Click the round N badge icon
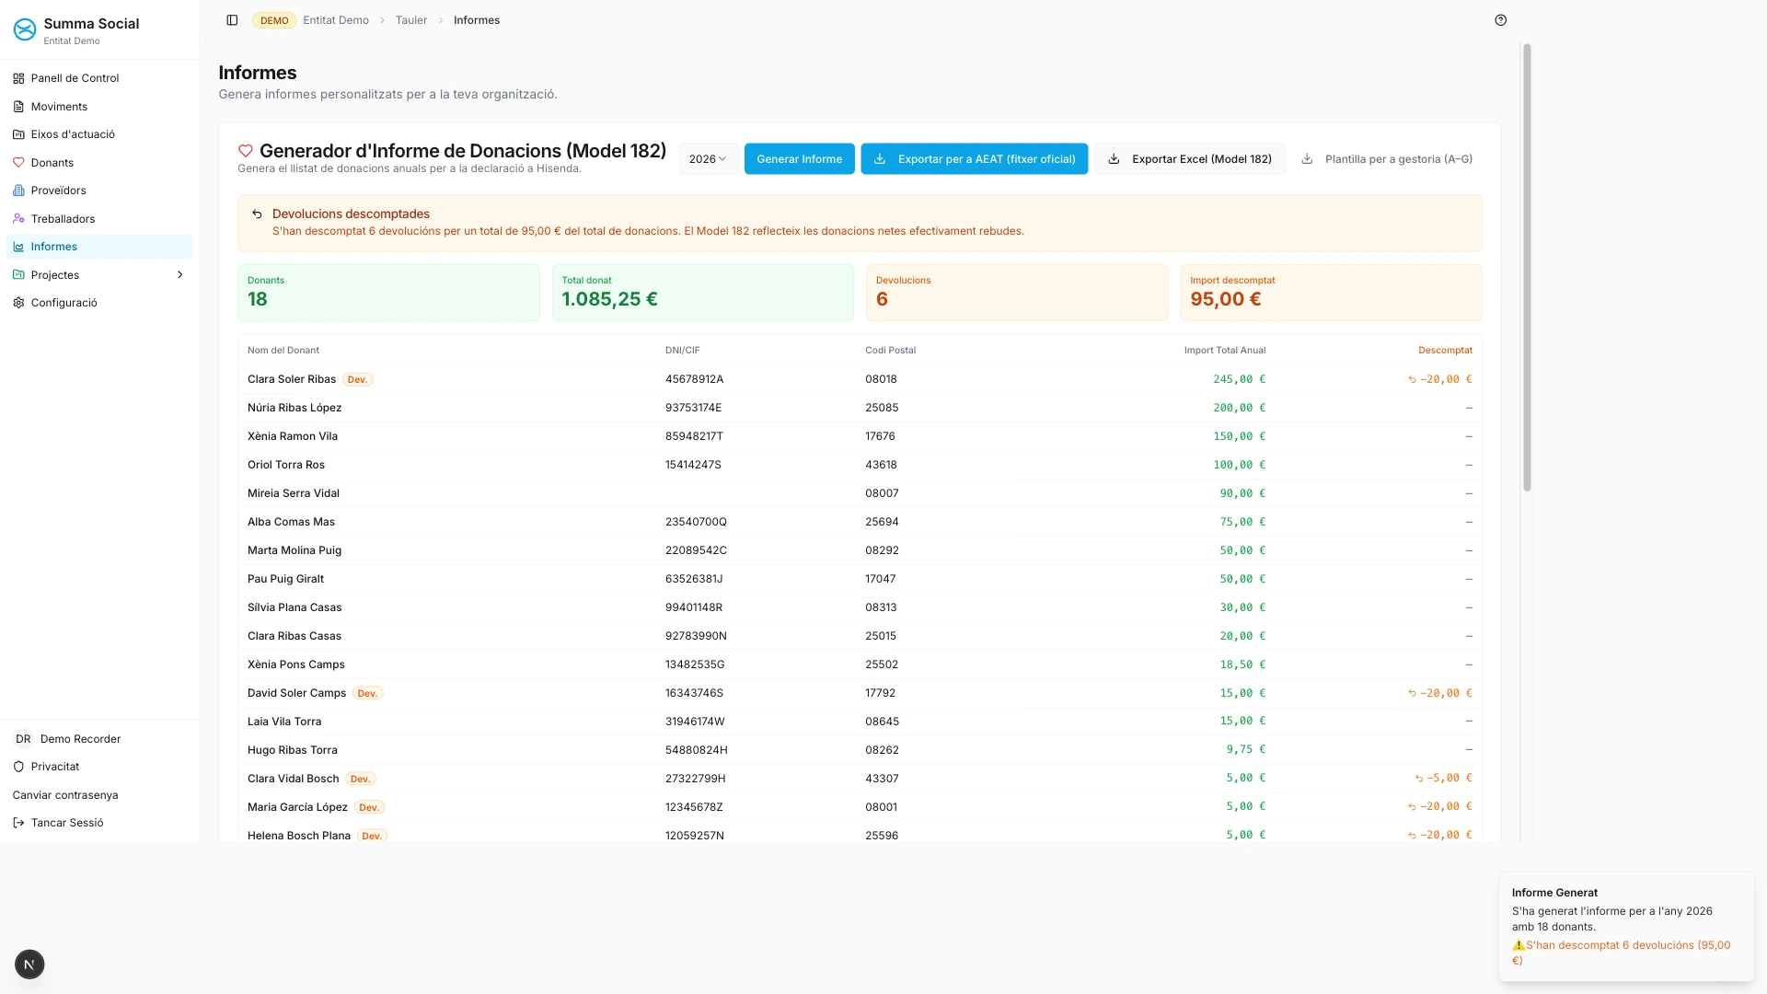This screenshot has height=994, width=1767. tap(29, 964)
